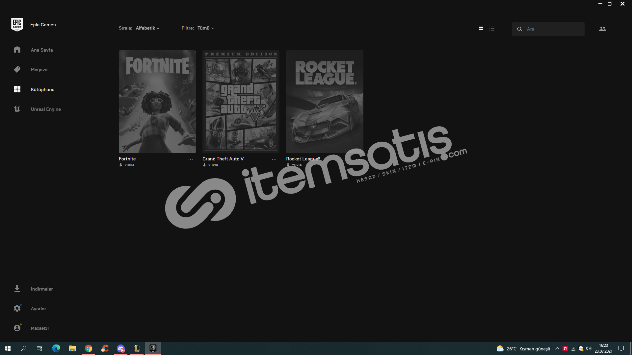Open the notification center icon
Image resolution: width=632 pixels, height=355 pixels.
click(621, 348)
